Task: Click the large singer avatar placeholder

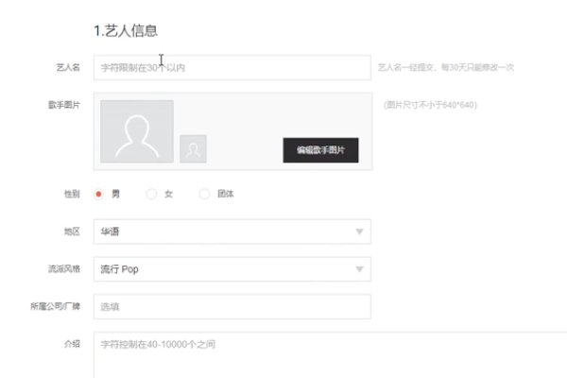Action: [137, 131]
